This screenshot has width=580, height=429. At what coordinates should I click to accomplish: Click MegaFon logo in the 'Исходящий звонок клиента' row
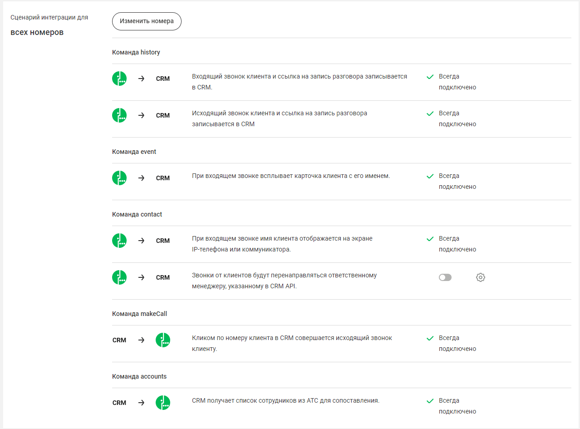click(x=119, y=115)
